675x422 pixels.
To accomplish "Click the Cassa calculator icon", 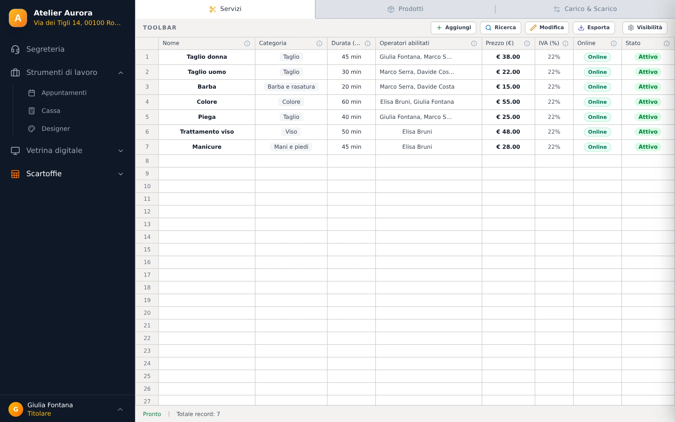I will [32, 111].
